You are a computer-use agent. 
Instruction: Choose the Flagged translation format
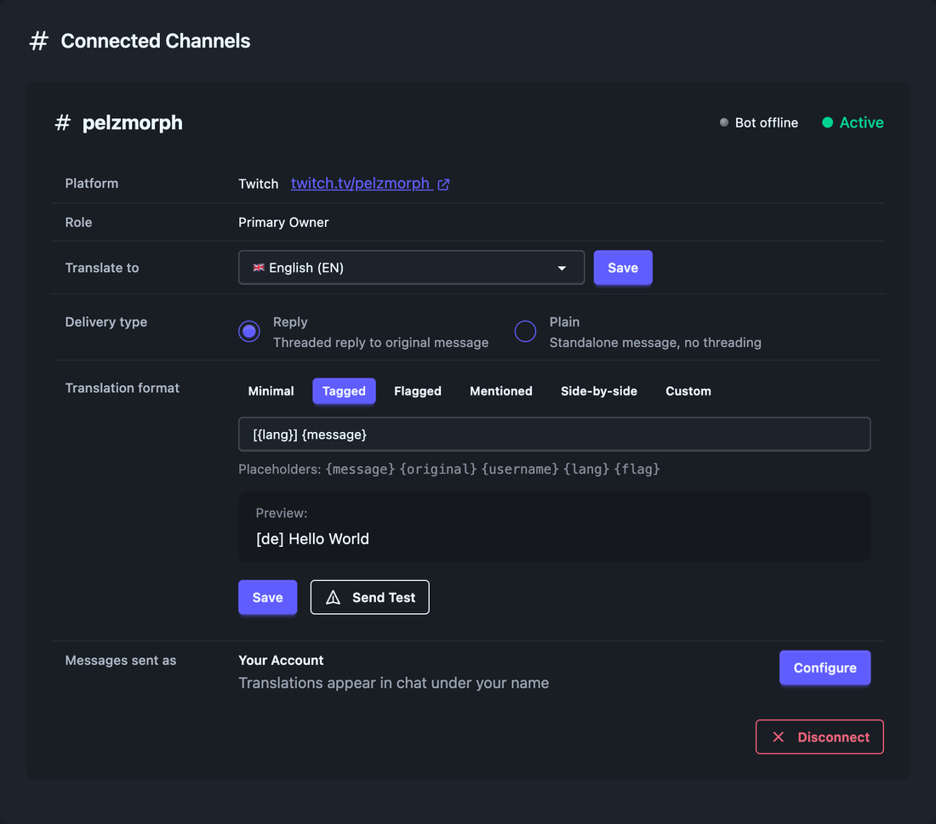(x=418, y=391)
